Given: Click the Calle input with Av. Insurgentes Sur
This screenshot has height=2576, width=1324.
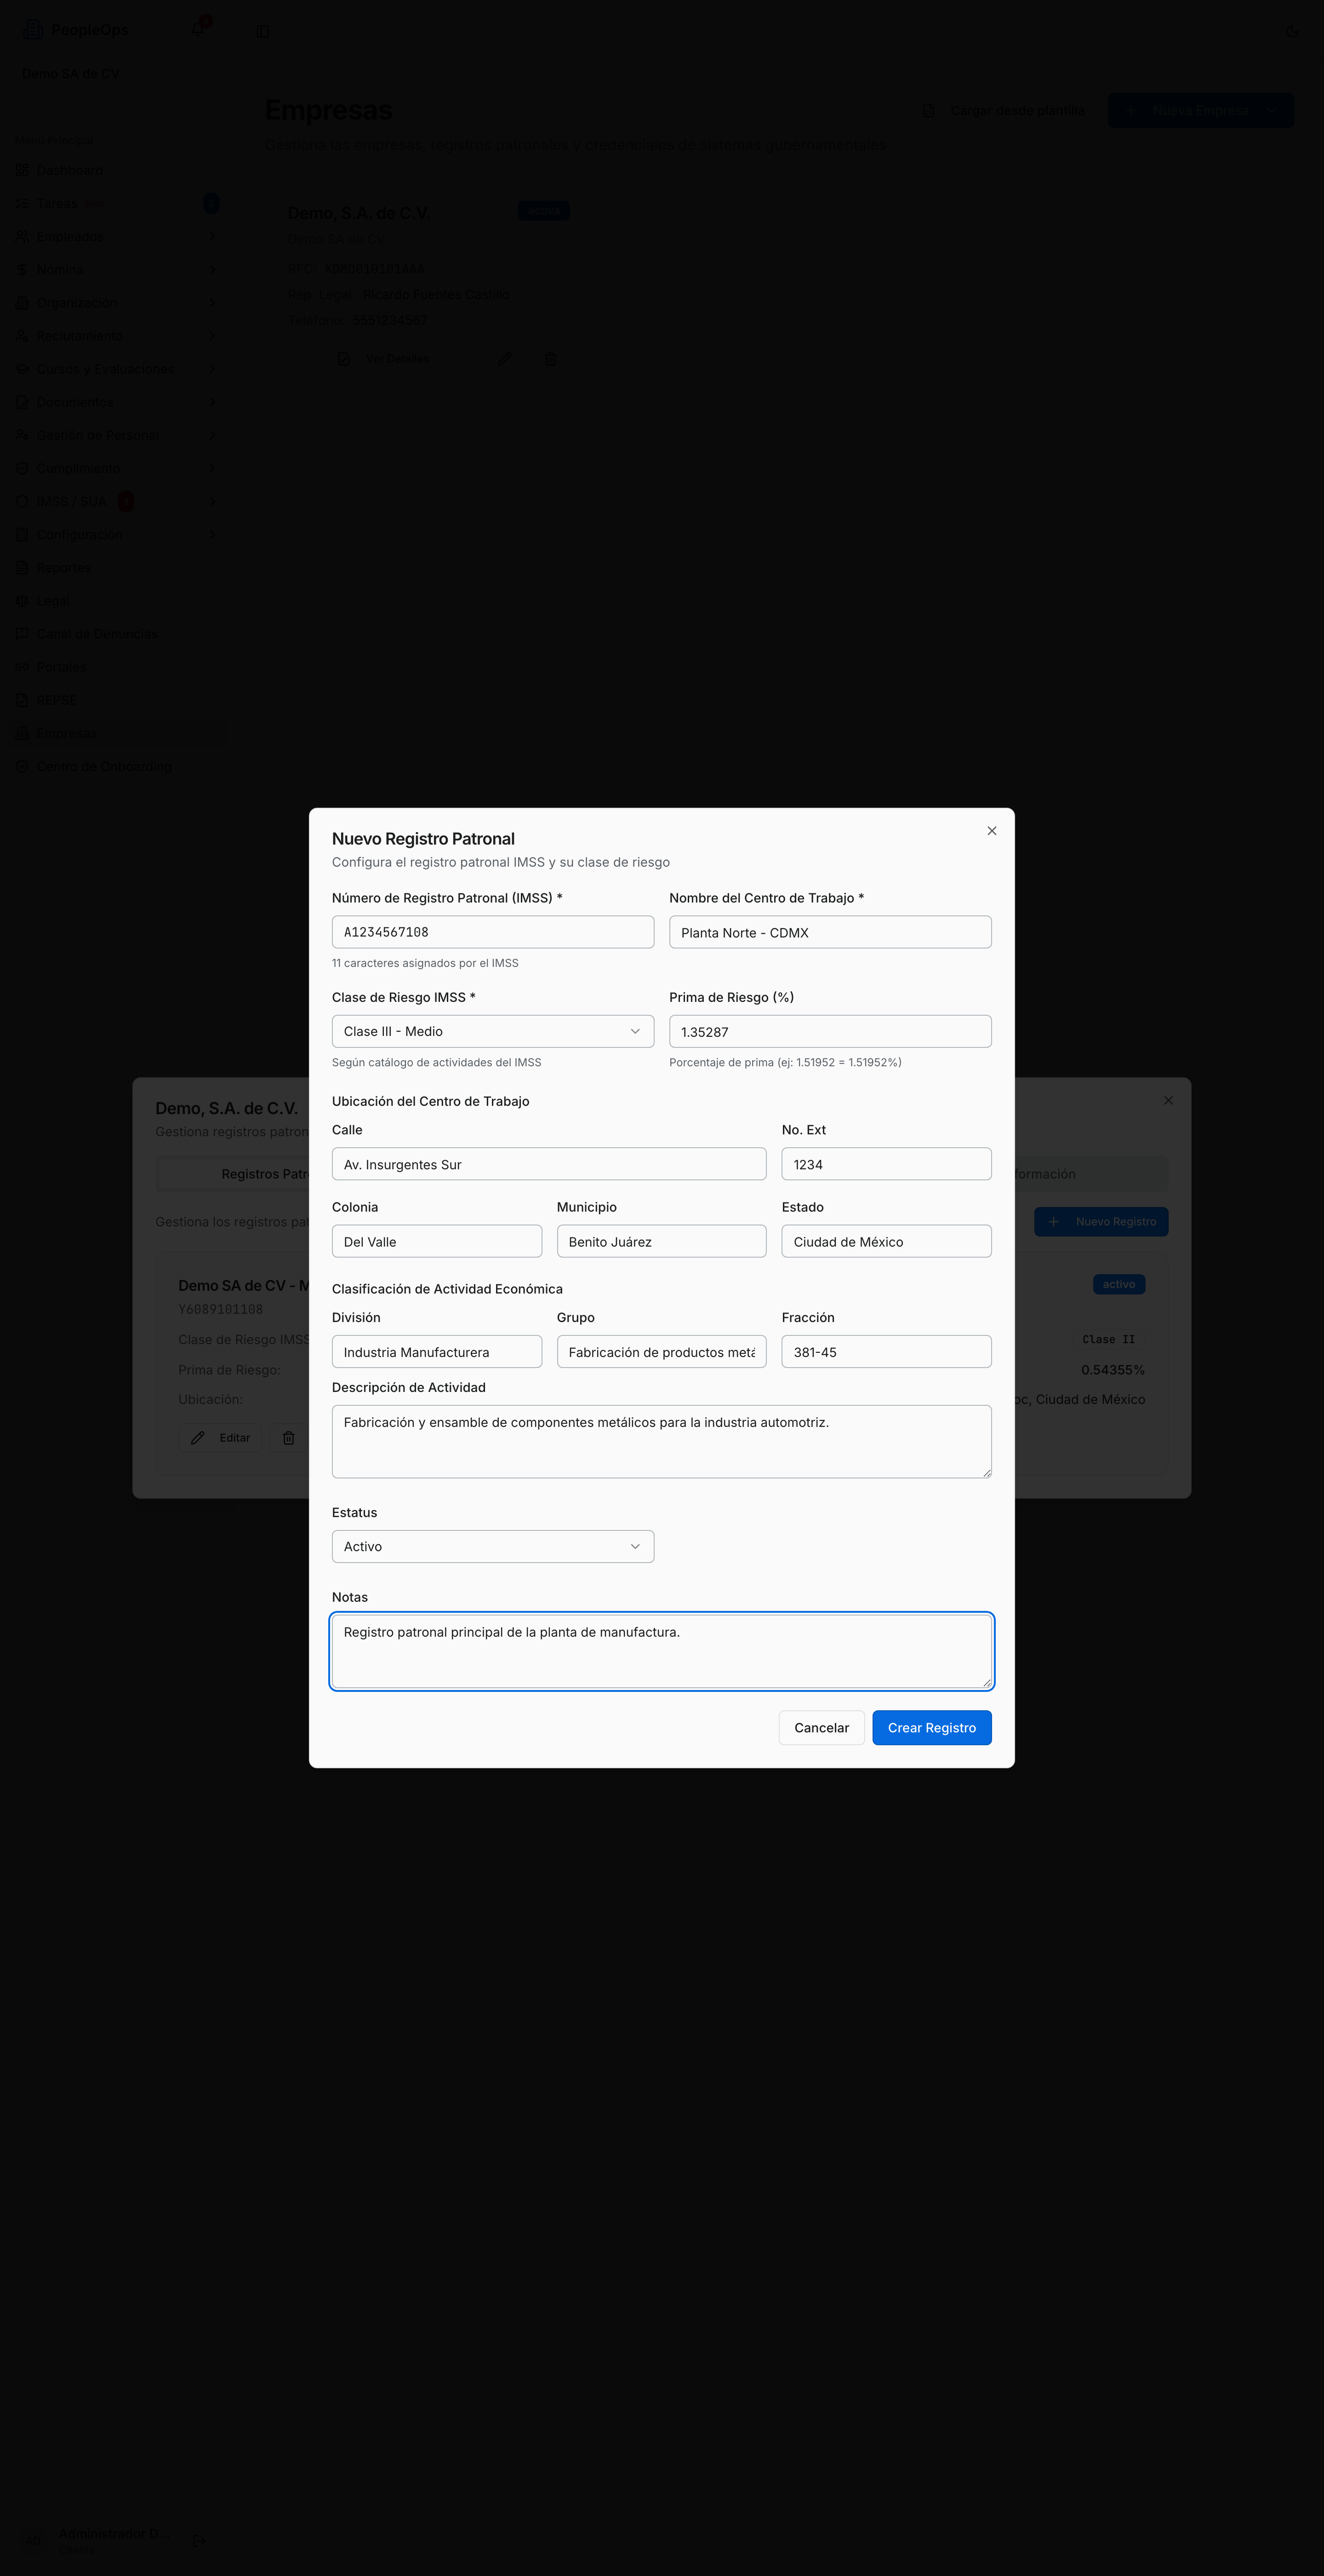Looking at the screenshot, I should pyautogui.click(x=548, y=1164).
